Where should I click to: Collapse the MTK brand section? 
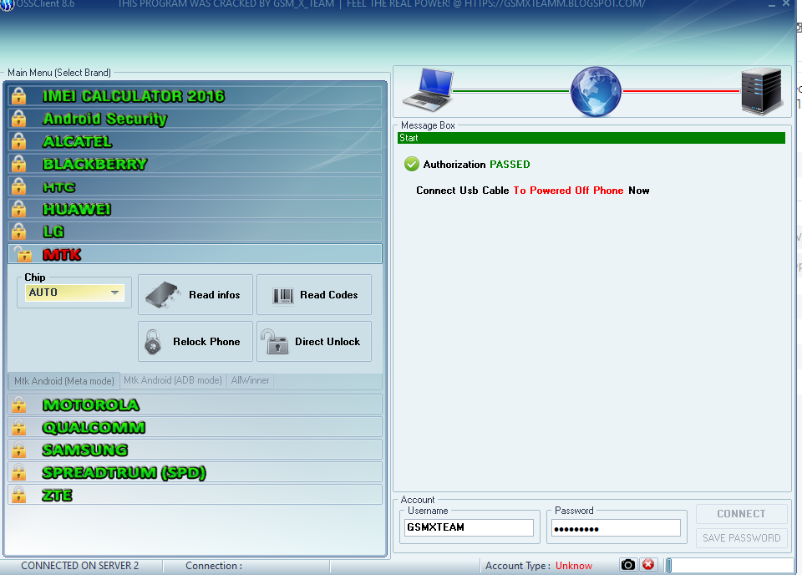coord(195,254)
